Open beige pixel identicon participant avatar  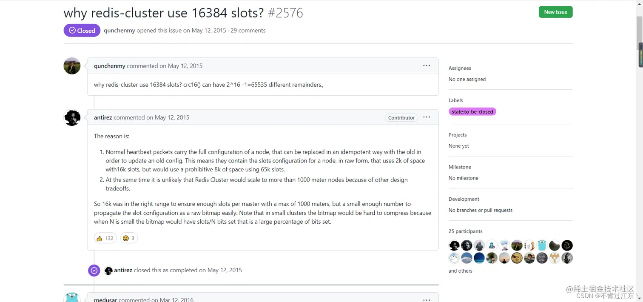pos(555,258)
